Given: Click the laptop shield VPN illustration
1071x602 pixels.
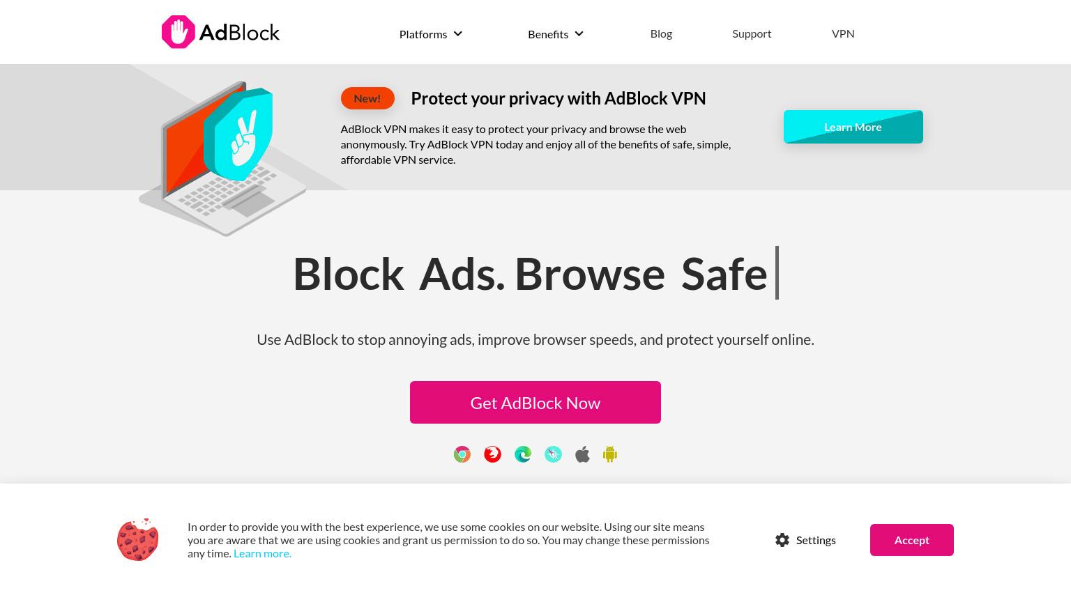Looking at the screenshot, I should coord(223,158).
